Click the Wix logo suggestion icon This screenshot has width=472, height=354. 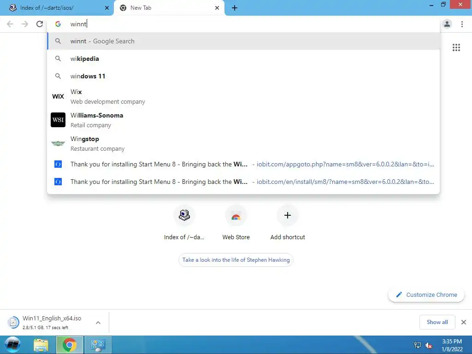click(58, 96)
